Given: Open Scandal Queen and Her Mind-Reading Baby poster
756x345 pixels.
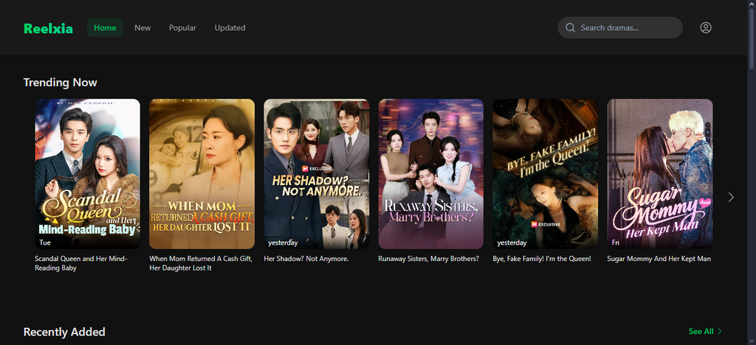Looking at the screenshot, I should 87,173.
